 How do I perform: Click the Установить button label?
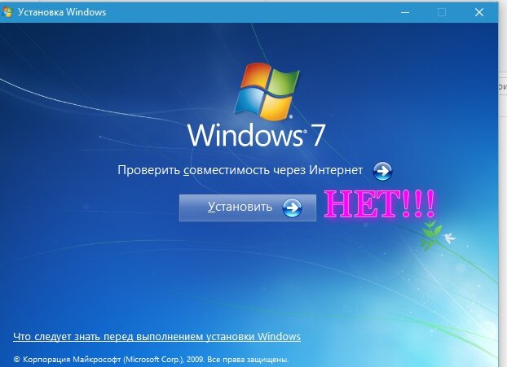(x=240, y=207)
